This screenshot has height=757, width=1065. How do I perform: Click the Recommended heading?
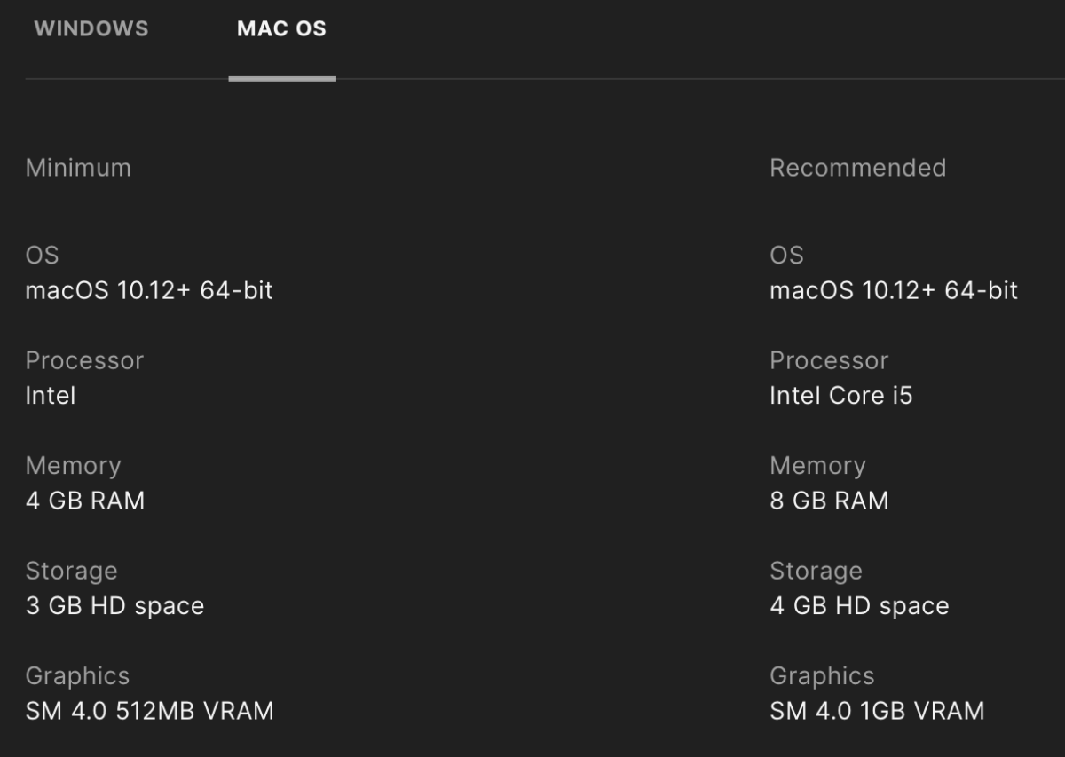[x=857, y=168]
